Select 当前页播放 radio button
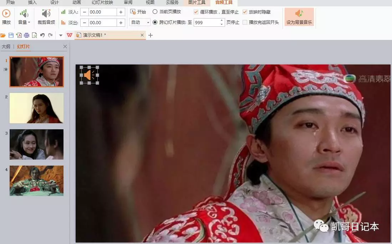The image size is (392, 244). 155,12
